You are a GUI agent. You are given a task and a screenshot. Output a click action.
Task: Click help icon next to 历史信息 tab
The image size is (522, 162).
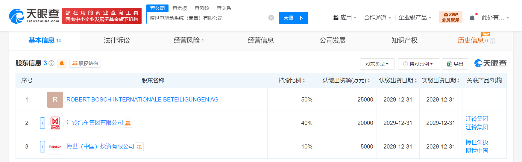click(x=492, y=41)
